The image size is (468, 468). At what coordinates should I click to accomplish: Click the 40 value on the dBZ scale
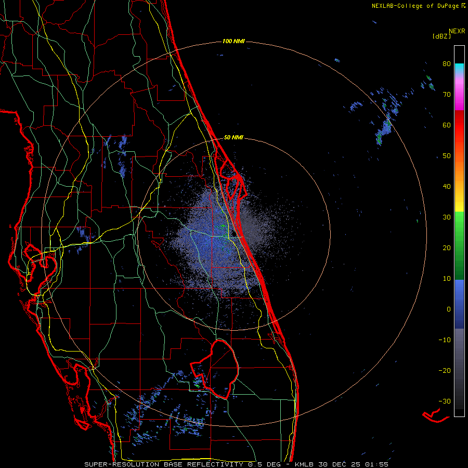[447, 187]
